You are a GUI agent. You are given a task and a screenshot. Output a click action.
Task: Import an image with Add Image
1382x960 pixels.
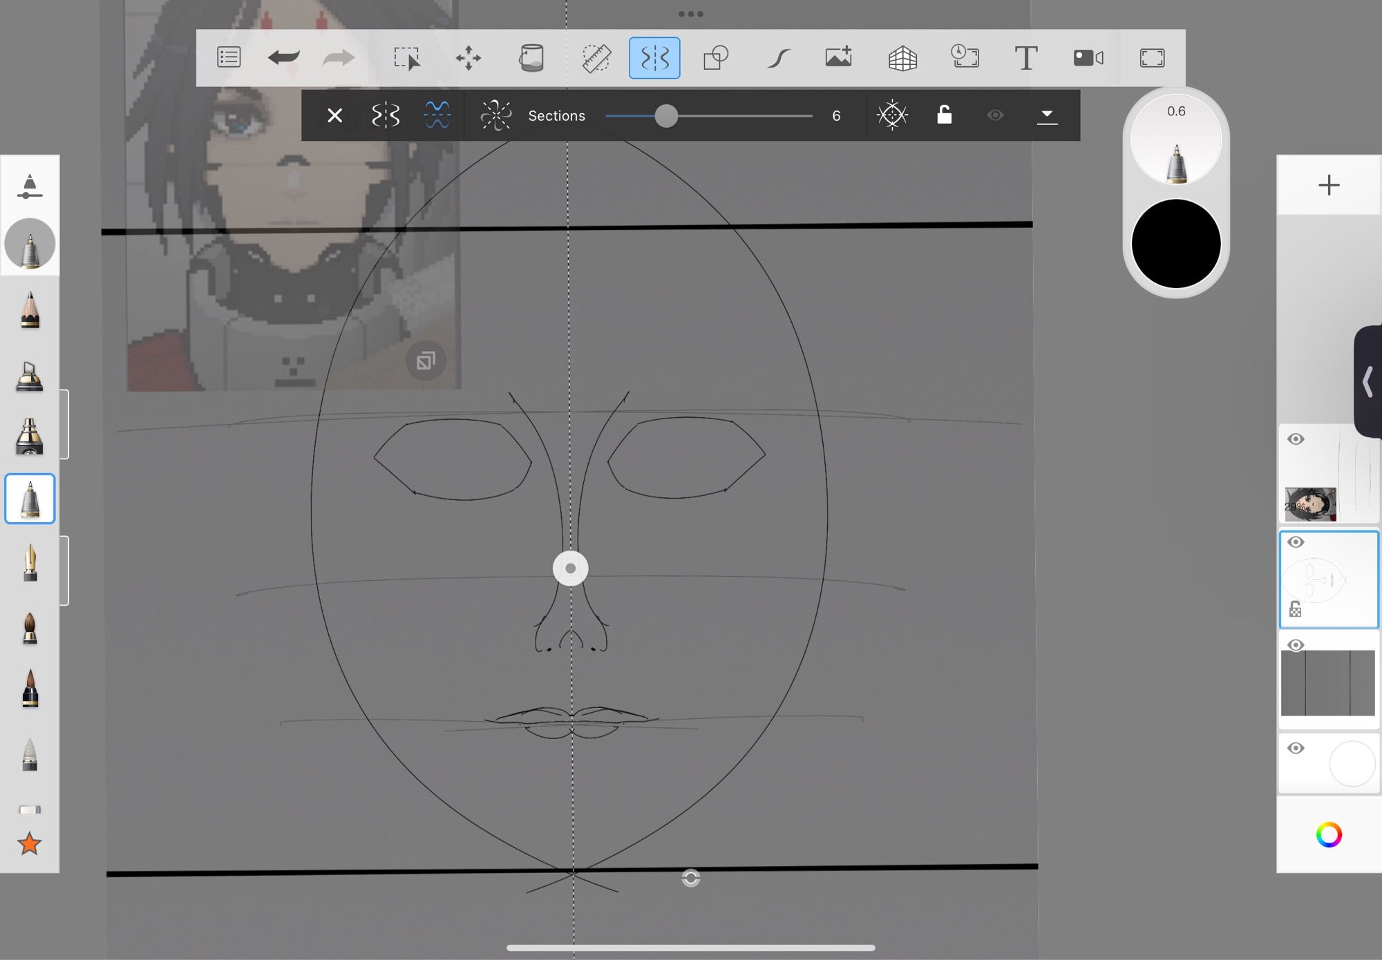839,57
